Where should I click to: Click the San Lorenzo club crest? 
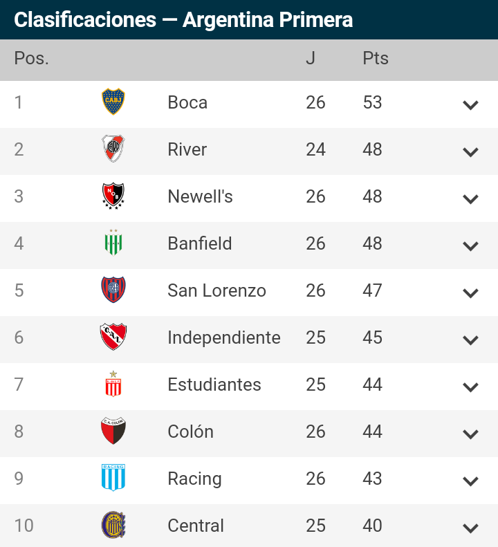[113, 290]
